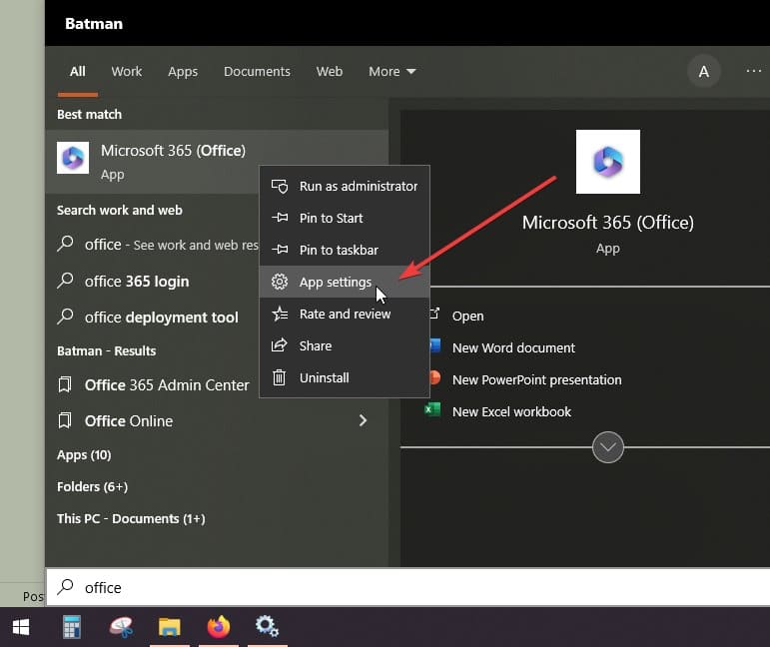Switch to the Web tab
Screen dimensions: 770x647
(x=329, y=72)
